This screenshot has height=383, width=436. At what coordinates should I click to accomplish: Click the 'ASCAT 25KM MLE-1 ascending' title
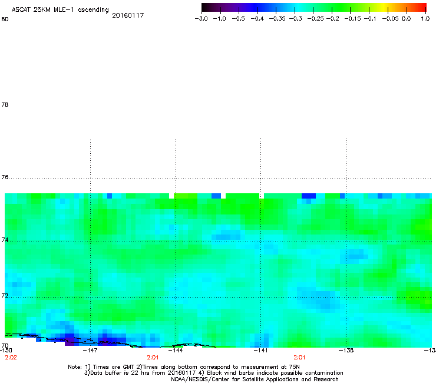(x=60, y=10)
